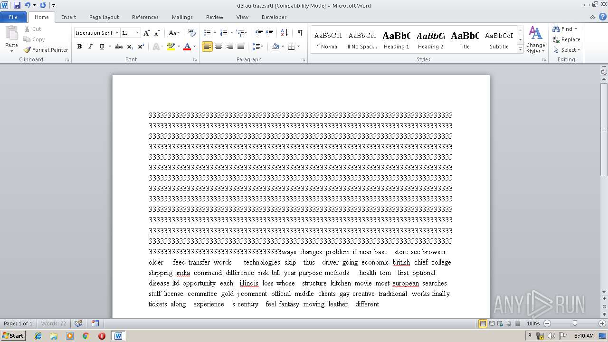Apply the Heading 1 style
This screenshot has height=342, width=608.
tap(397, 40)
